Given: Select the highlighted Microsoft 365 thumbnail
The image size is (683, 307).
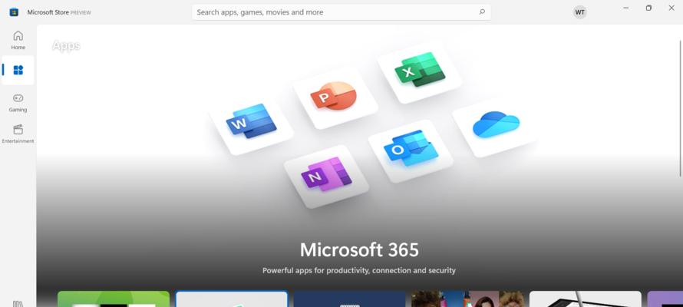Looking at the screenshot, I should [232, 299].
